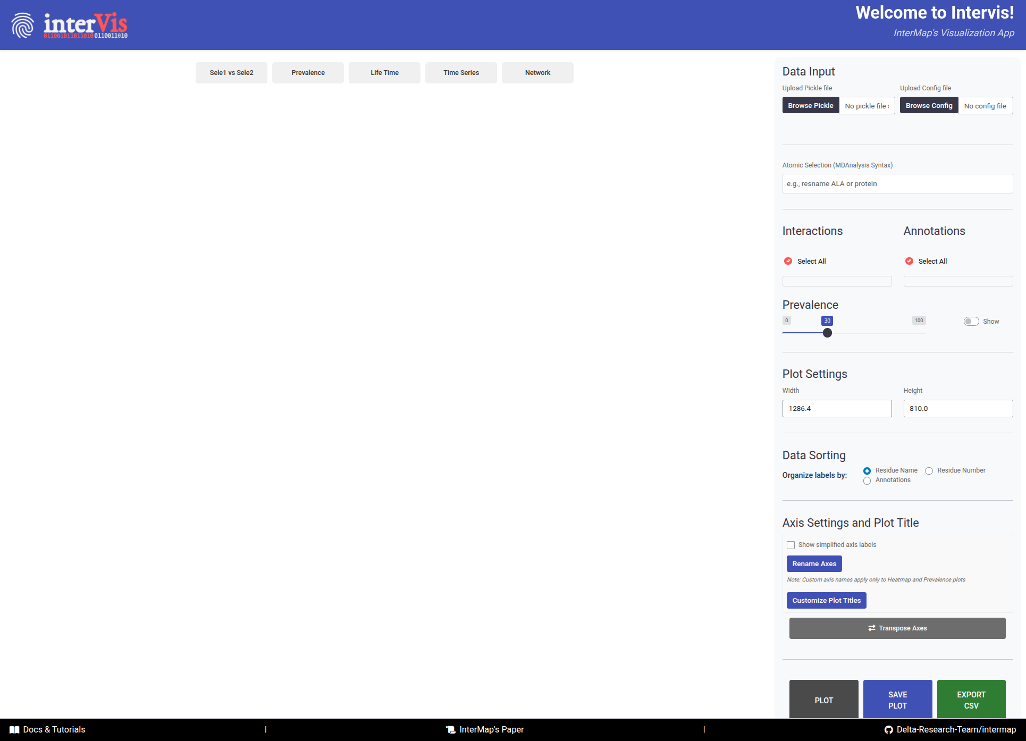Viewport: 1026px width, 741px height.
Task: Switch to the Life Time tab
Action: coord(384,73)
